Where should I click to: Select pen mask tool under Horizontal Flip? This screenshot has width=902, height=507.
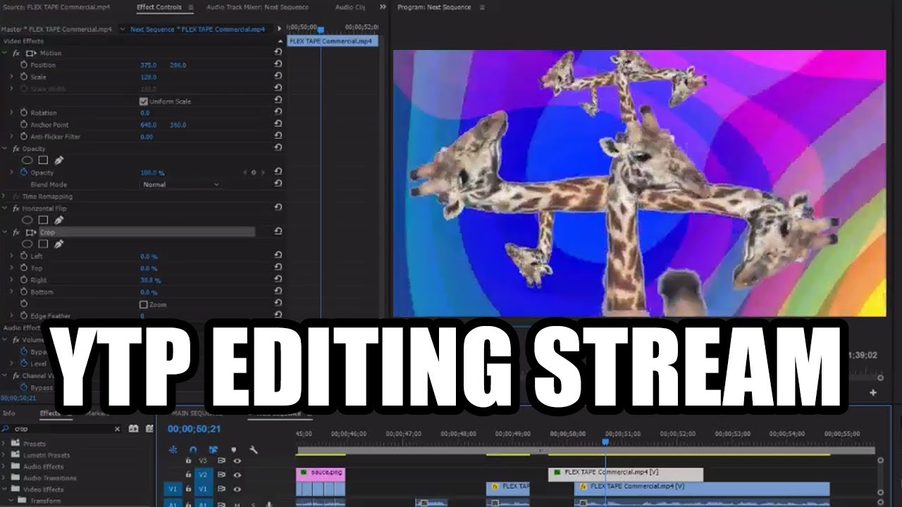coord(59,220)
